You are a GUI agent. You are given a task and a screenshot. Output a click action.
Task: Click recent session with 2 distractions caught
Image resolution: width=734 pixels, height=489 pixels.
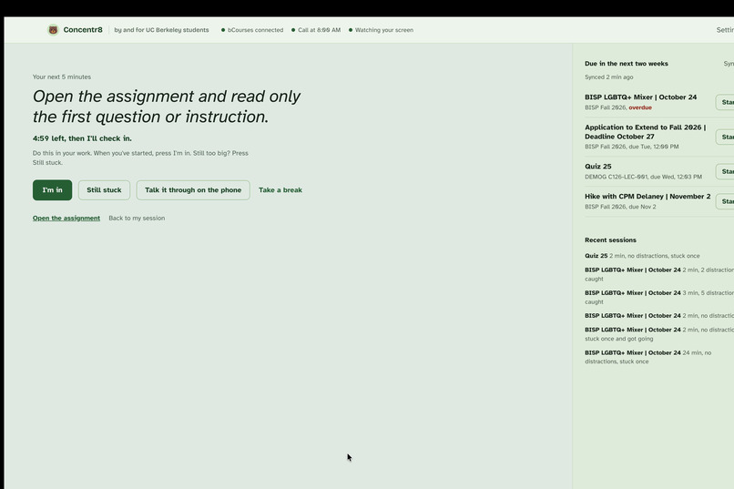coord(659,274)
